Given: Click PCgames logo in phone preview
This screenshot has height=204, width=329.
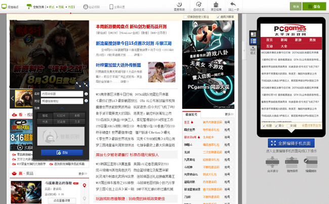Looking at the screenshot, I should coord(290,30).
